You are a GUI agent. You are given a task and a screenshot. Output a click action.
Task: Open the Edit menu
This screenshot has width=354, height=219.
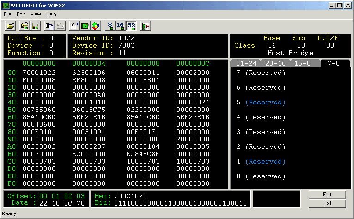pos(21,14)
